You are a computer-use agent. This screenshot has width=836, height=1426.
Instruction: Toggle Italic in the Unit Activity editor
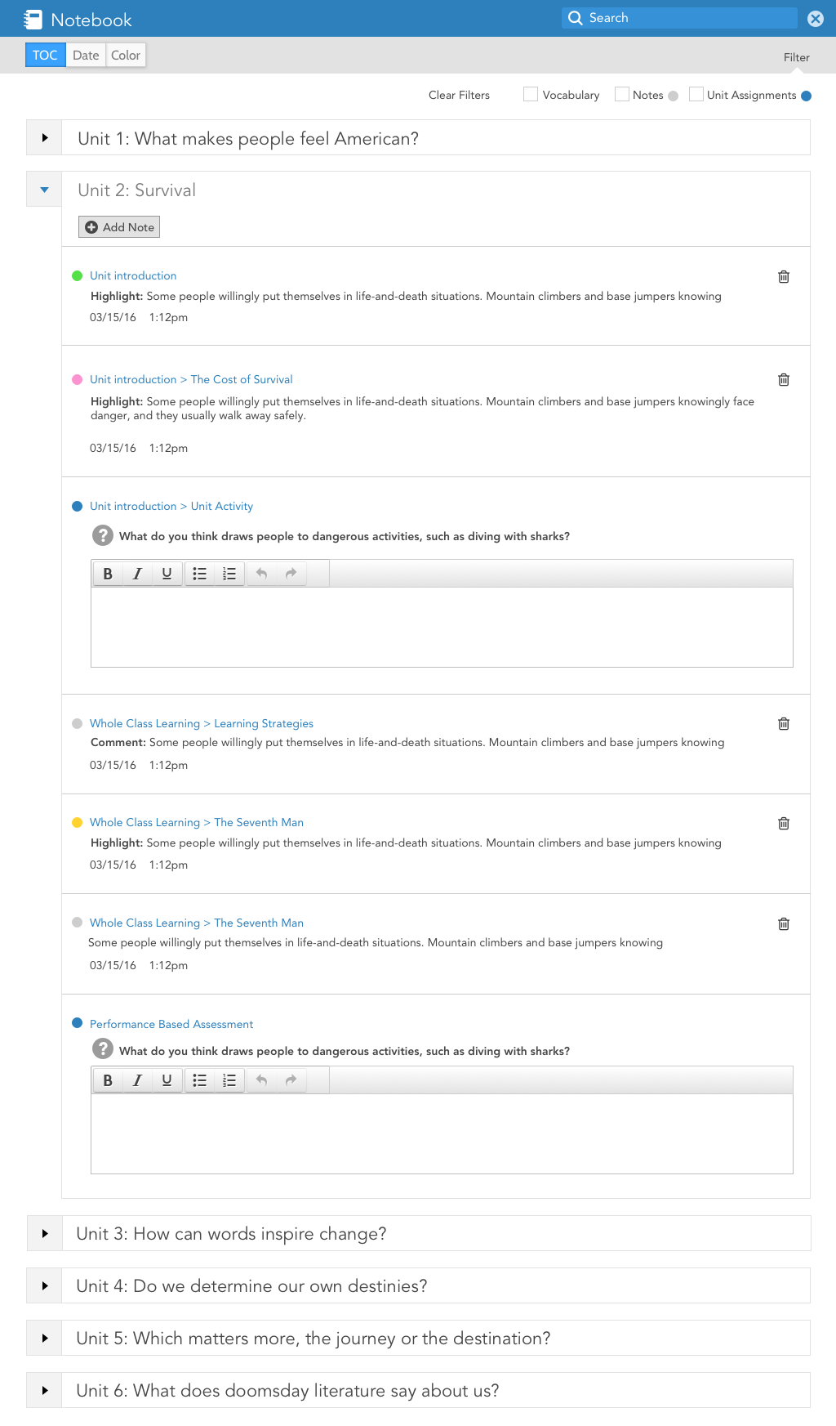(x=137, y=574)
